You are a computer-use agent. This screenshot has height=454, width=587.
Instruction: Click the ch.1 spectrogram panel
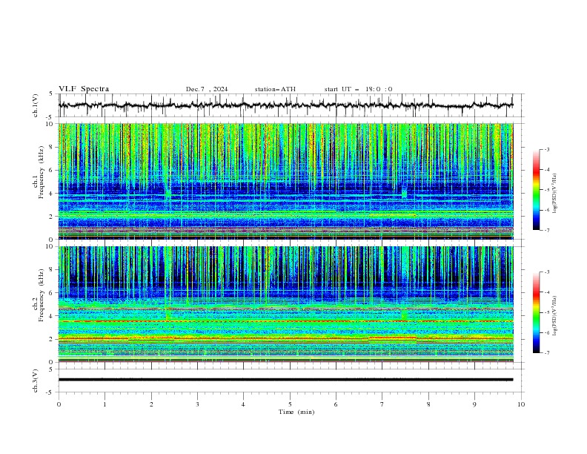click(285, 181)
